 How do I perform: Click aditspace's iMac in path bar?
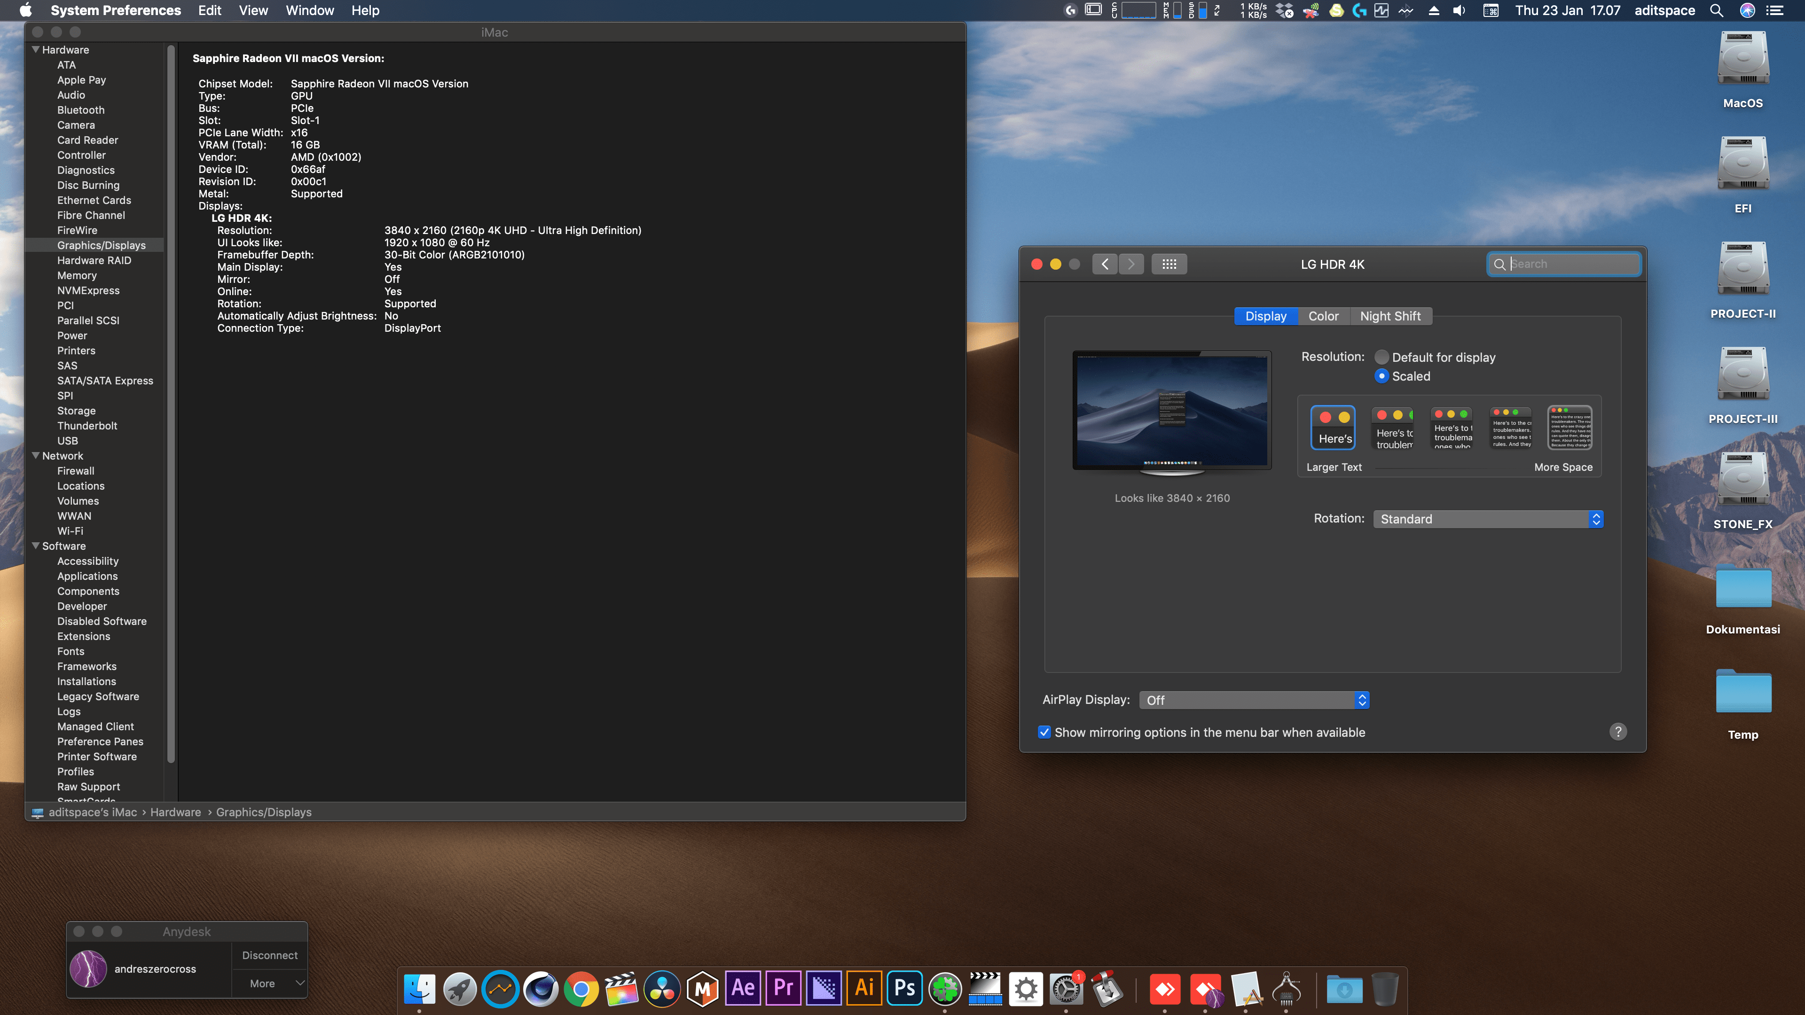tap(93, 812)
